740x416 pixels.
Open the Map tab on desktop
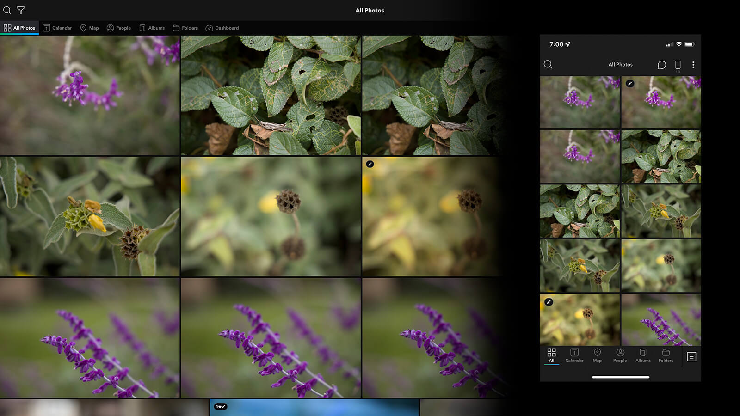click(89, 28)
